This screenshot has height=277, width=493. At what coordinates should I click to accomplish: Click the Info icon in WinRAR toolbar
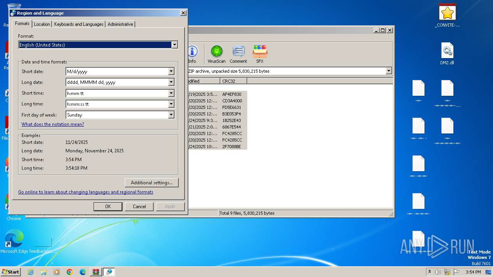[192, 54]
